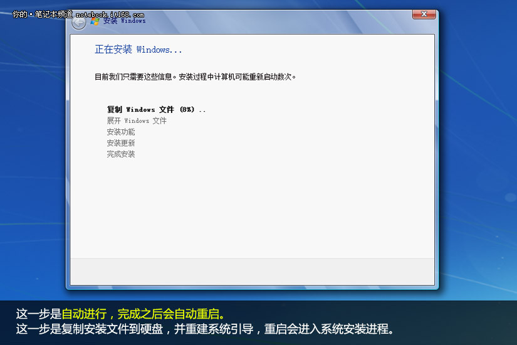Click the Windows setup icon in title bar
Screen dimensions: 517x345
click(95, 21)
